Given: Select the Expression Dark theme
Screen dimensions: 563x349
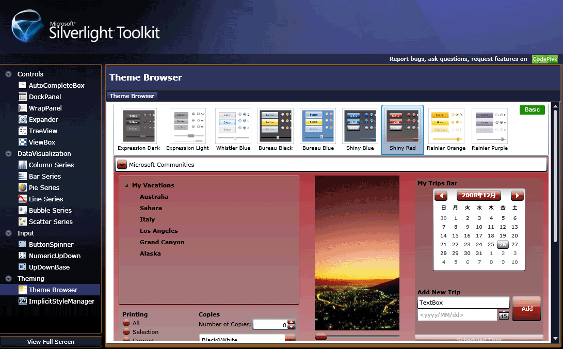Looking at the screenshot, I should 139,130.
